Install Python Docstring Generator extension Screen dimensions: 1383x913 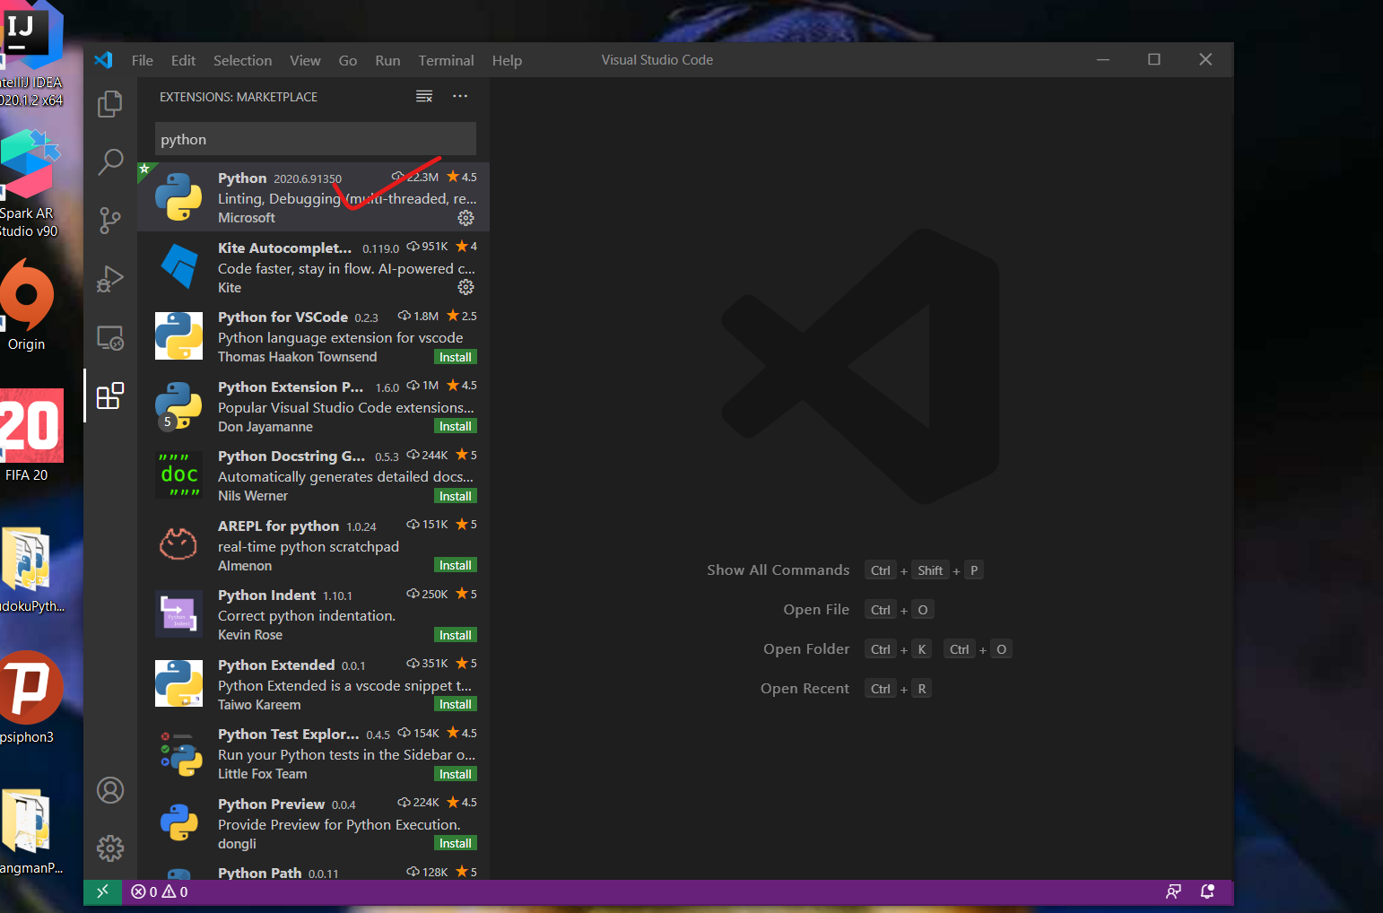point(456,496)
